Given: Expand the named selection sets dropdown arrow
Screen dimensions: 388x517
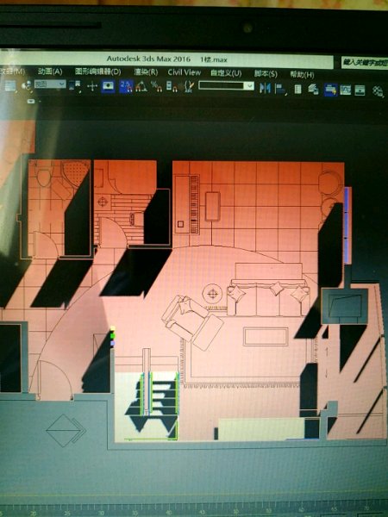Looking at the screenshot, I should coord(249,86).
